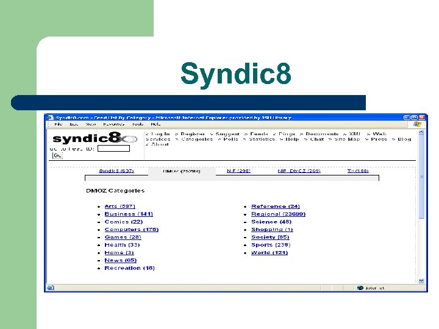Click the feed ID input field
This screenshot has width=439, height=329.
tap(113, 148)
